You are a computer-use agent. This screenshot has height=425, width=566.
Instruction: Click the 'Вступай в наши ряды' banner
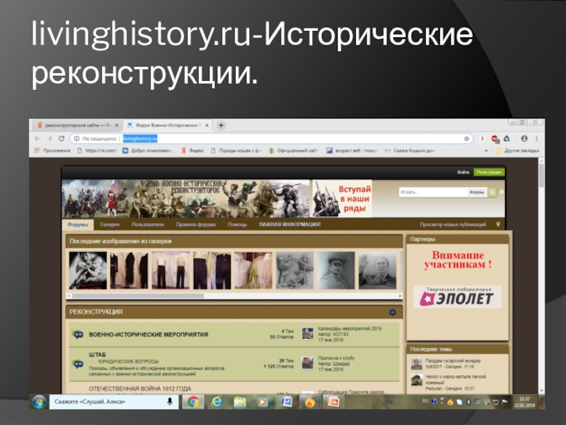342,198
